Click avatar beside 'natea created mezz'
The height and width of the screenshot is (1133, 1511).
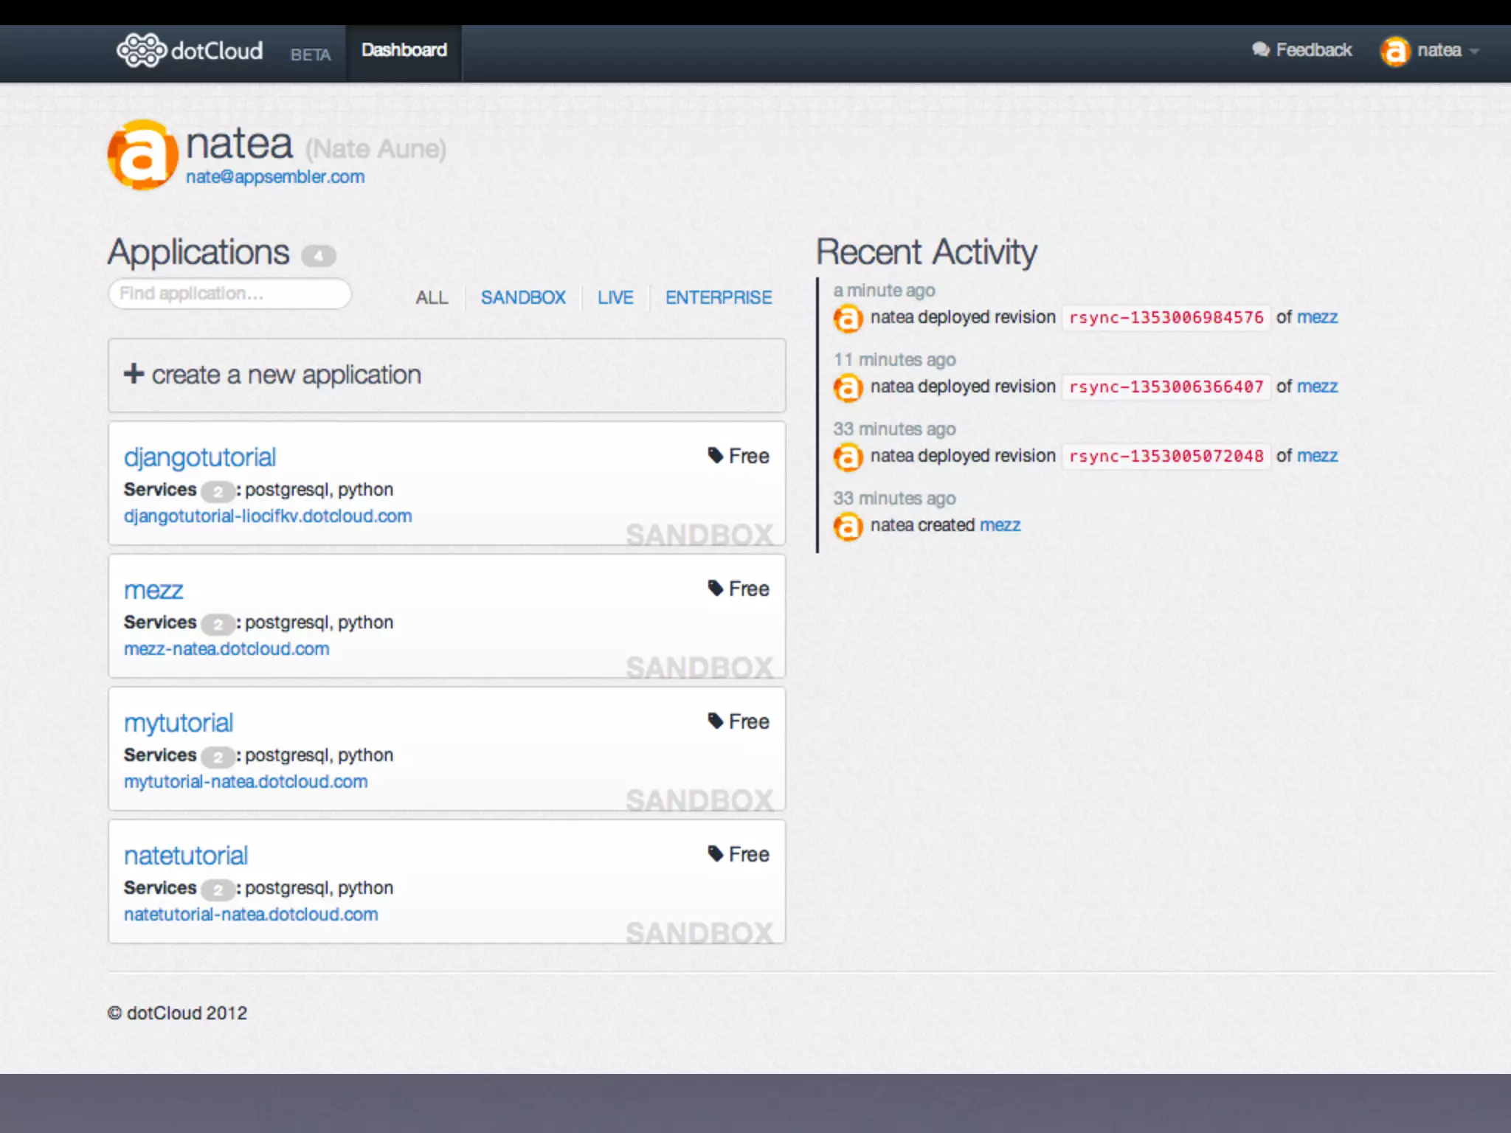pos(848,526)
